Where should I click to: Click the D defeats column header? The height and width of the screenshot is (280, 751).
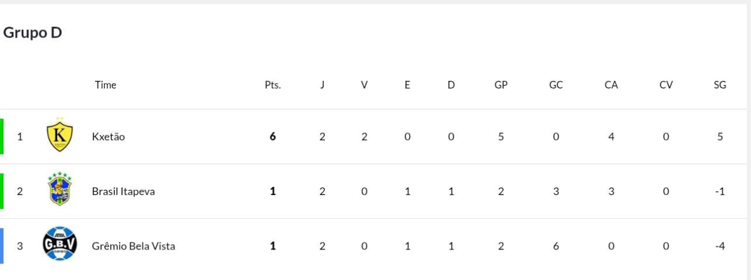coord(451,85)
